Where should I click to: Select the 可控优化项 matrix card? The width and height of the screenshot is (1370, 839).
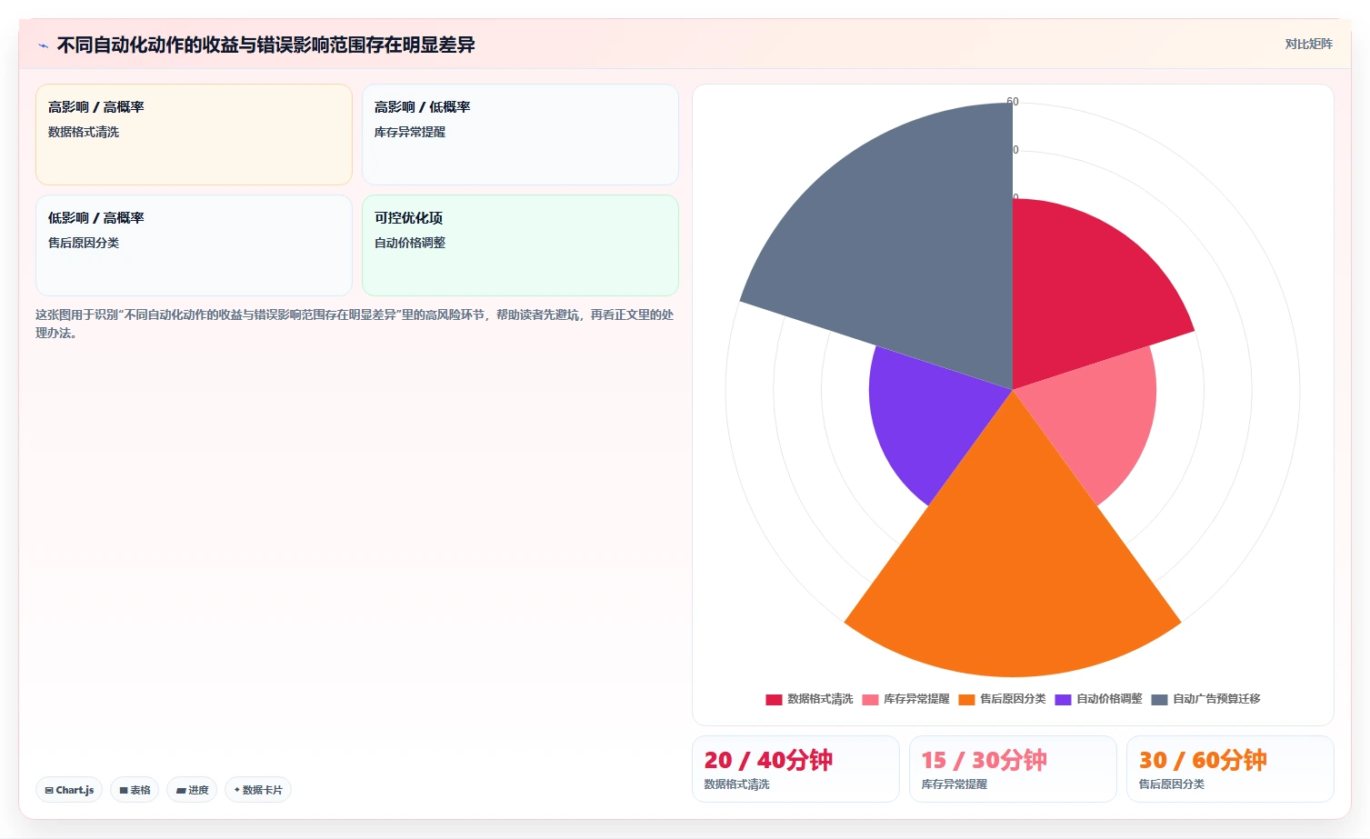point(520,245)
